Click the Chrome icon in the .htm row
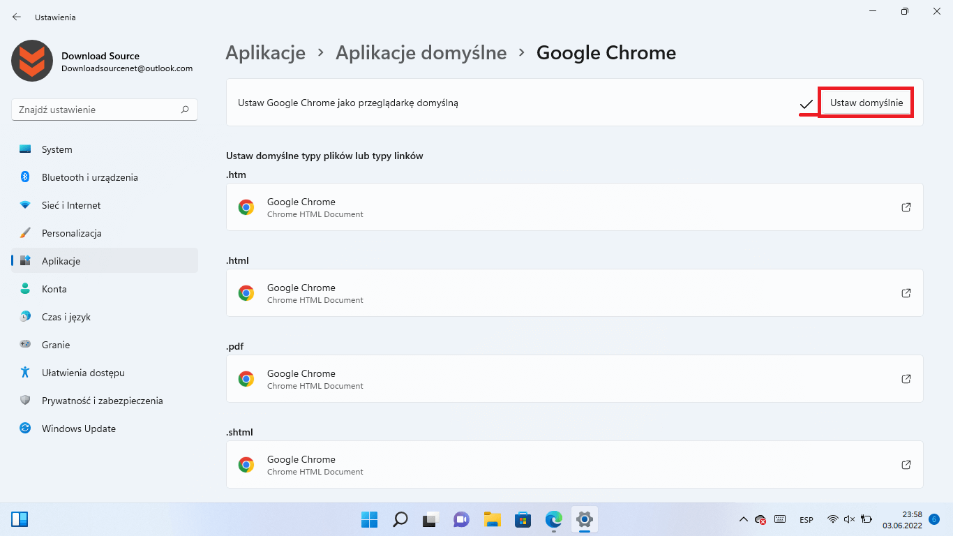The height and width of the screenshot is (536, 953). click(x=246, y=207)
